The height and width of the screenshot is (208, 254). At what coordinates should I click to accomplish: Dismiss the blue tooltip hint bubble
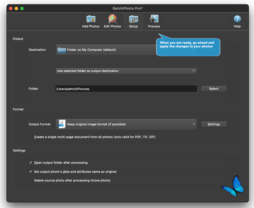188,47
